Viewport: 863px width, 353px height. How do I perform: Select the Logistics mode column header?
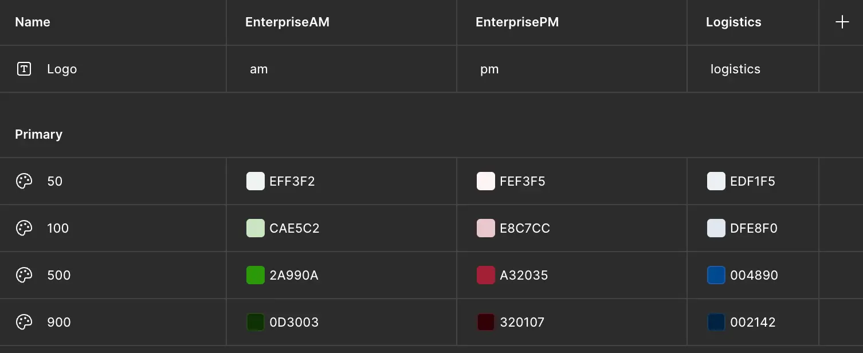733,22
